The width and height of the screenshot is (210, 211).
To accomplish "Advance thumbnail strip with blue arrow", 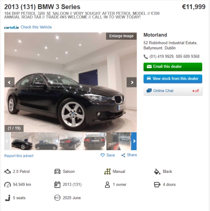I will pyautogui.click(x=134, y=141).
